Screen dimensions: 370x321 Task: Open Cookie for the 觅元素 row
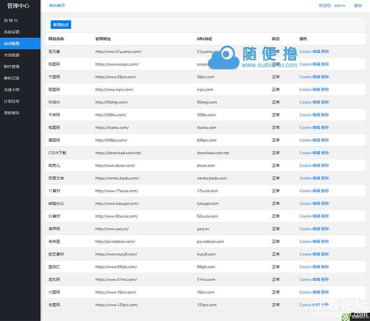pos(305,51)
